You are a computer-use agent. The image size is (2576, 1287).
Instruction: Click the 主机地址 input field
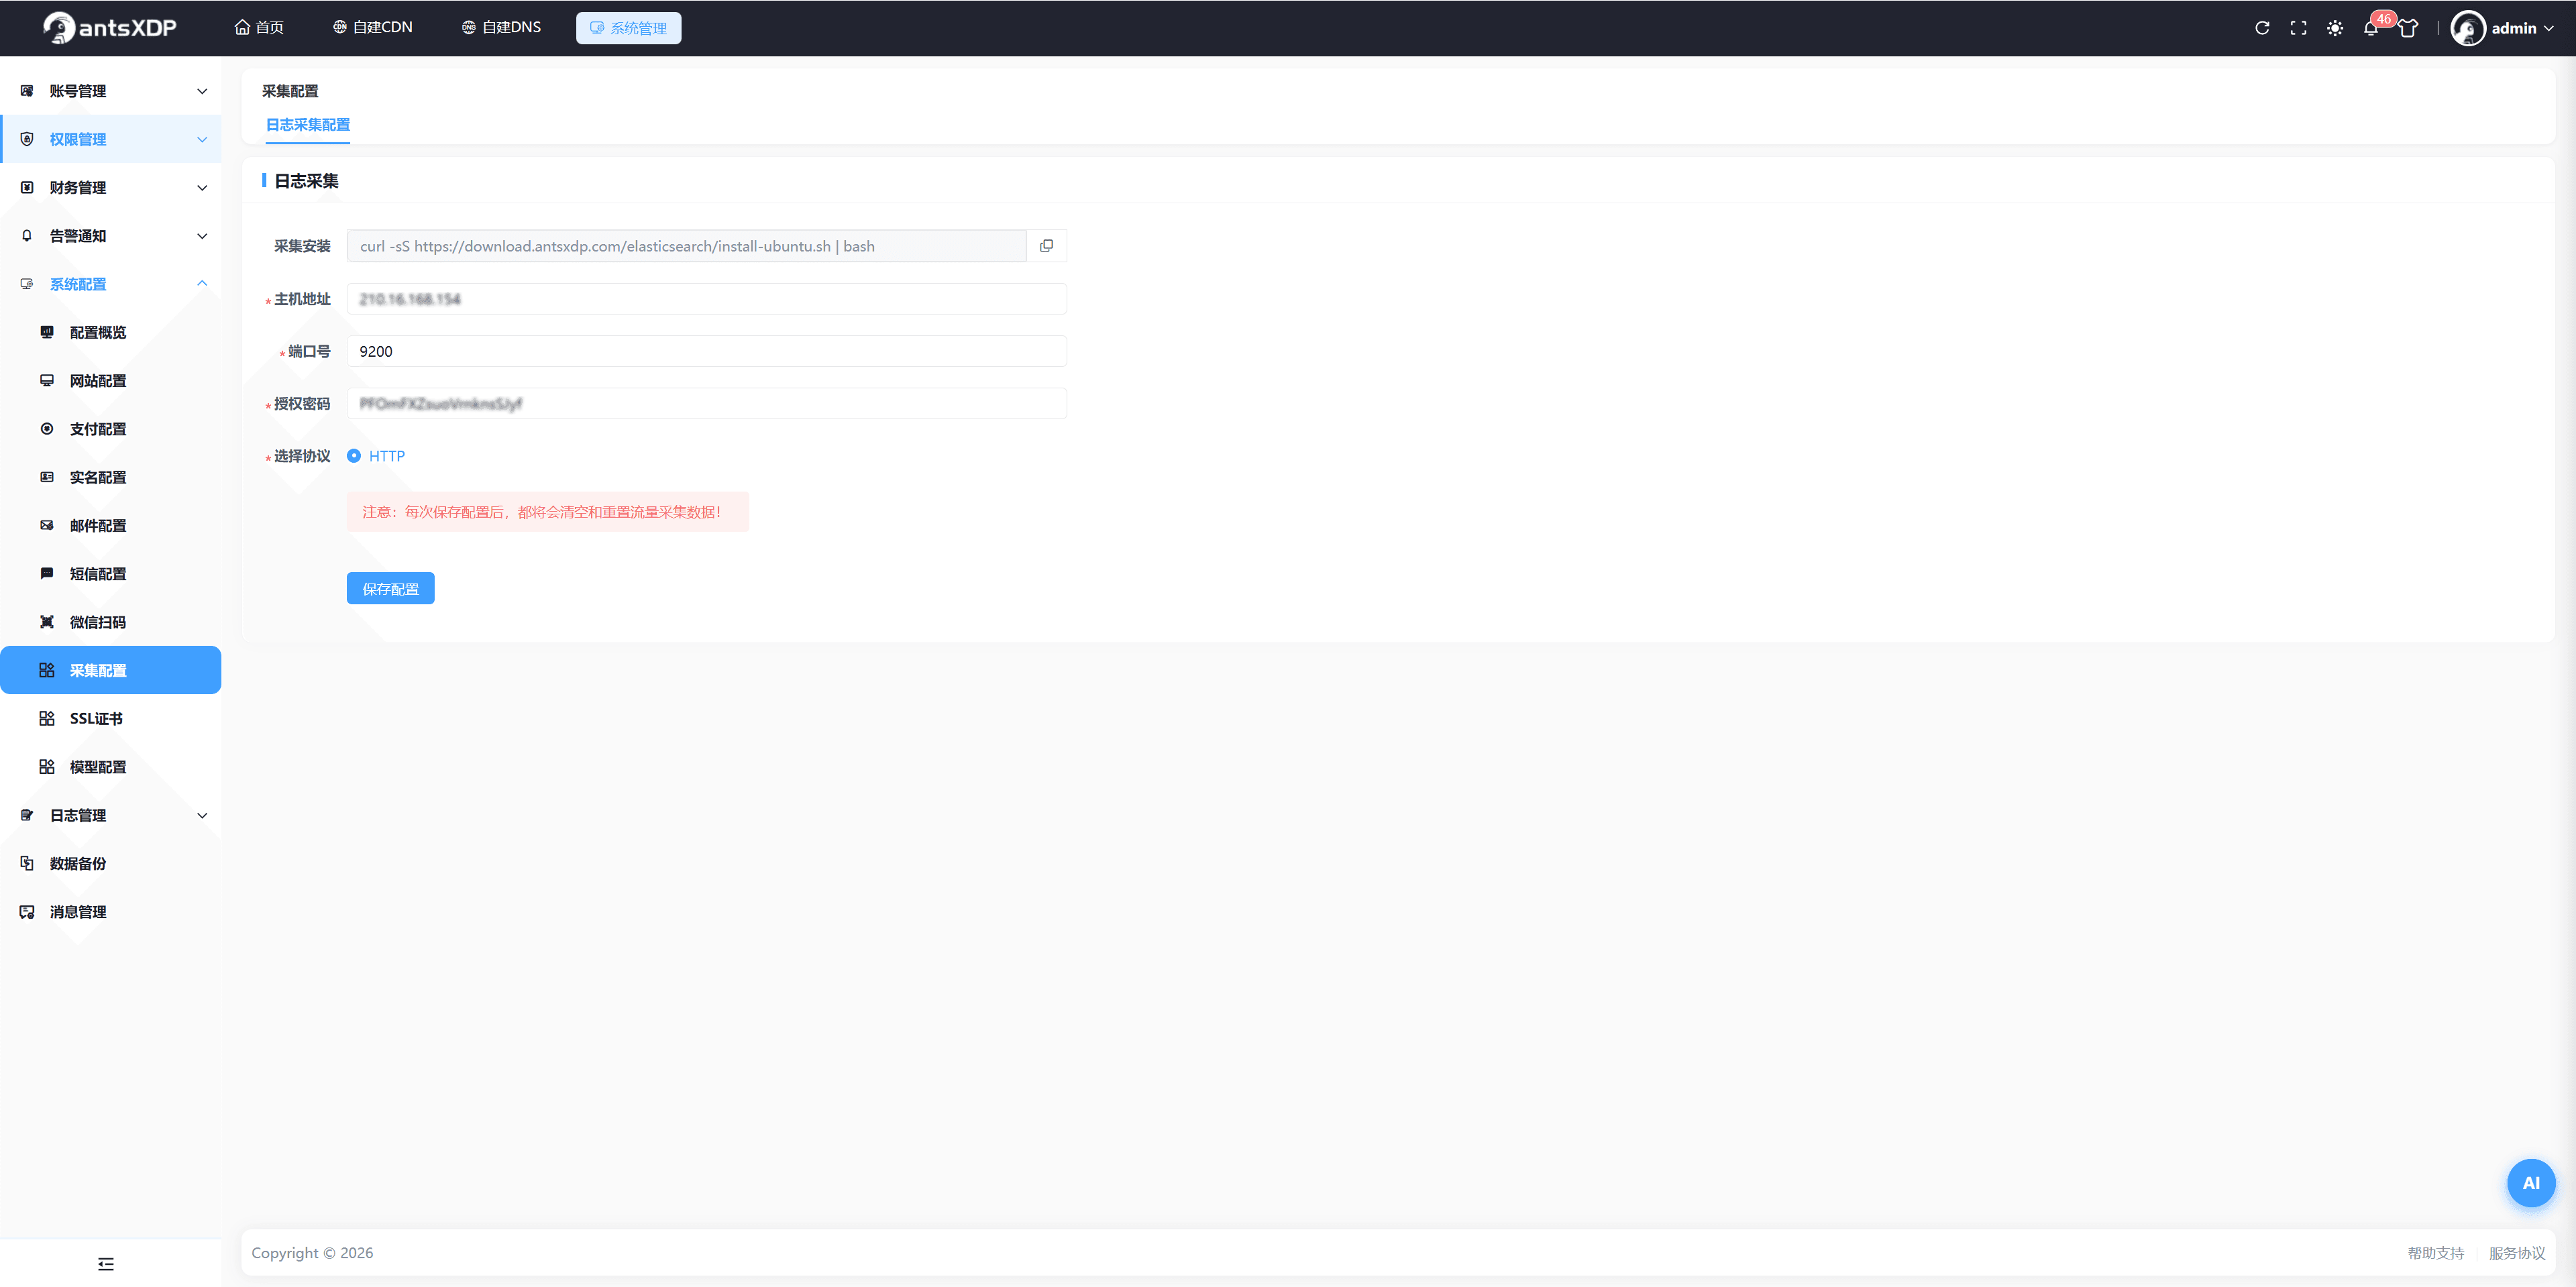click(706, 299)
